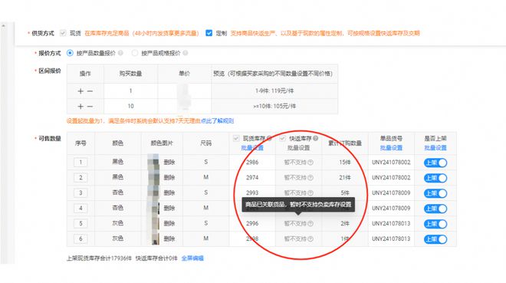Screen dimensions: 506x283
Task: Click stock value 2974
Action: click(252, 177)
